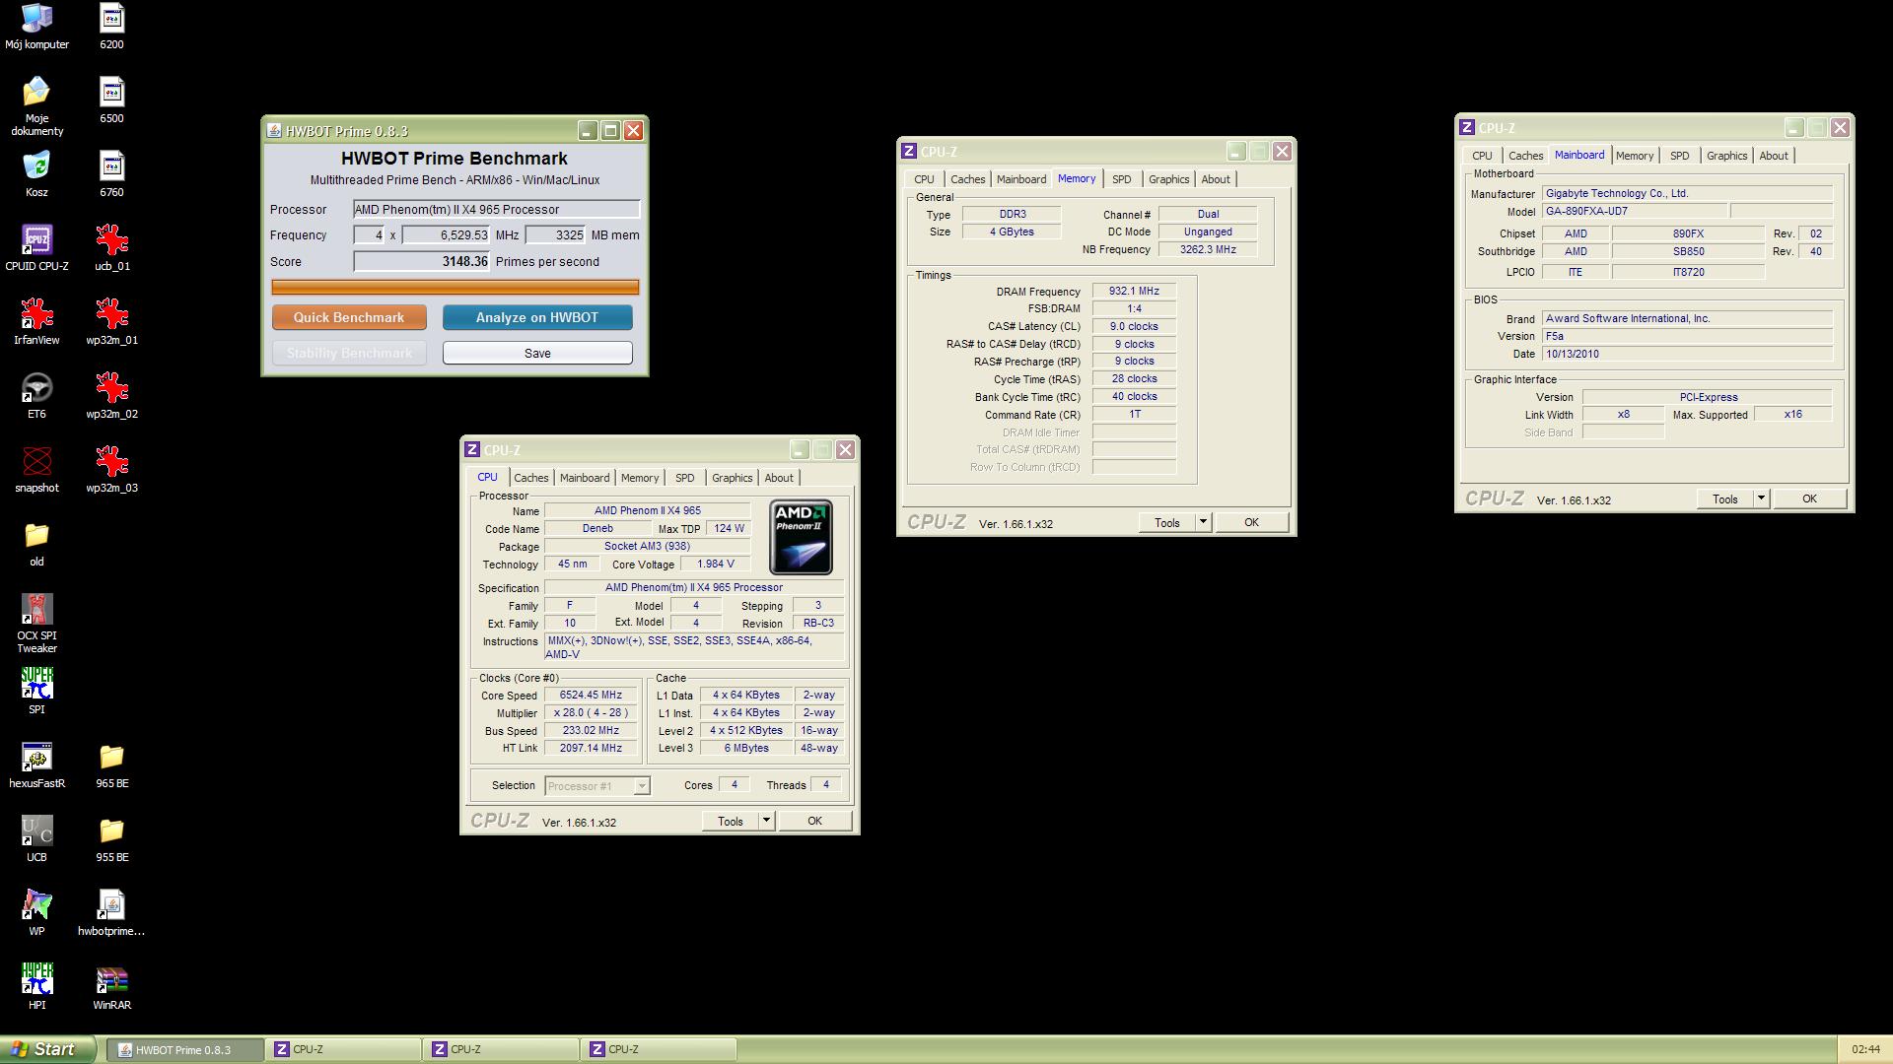
Task: Click the orange benchmark progress bar
Action: (x=456, y=287)
